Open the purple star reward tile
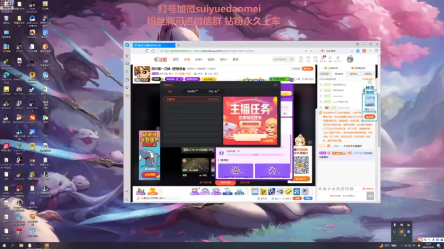 [235, 170]
